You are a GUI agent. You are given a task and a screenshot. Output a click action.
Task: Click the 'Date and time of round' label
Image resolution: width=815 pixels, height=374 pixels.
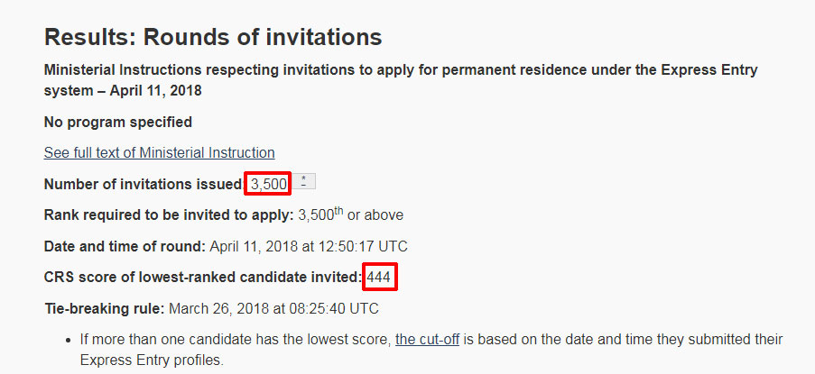click(x=125, y=246)
